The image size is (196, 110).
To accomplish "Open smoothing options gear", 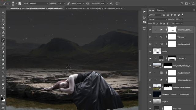I will tap(111, 3).
